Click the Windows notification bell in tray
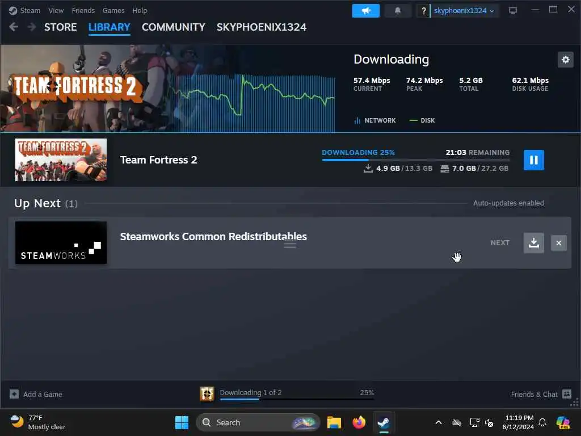Image resolution: width=581 pixels, height=436 pixels. coord(542,422)
